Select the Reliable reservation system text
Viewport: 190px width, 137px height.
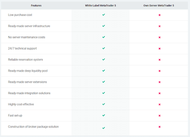25,60
